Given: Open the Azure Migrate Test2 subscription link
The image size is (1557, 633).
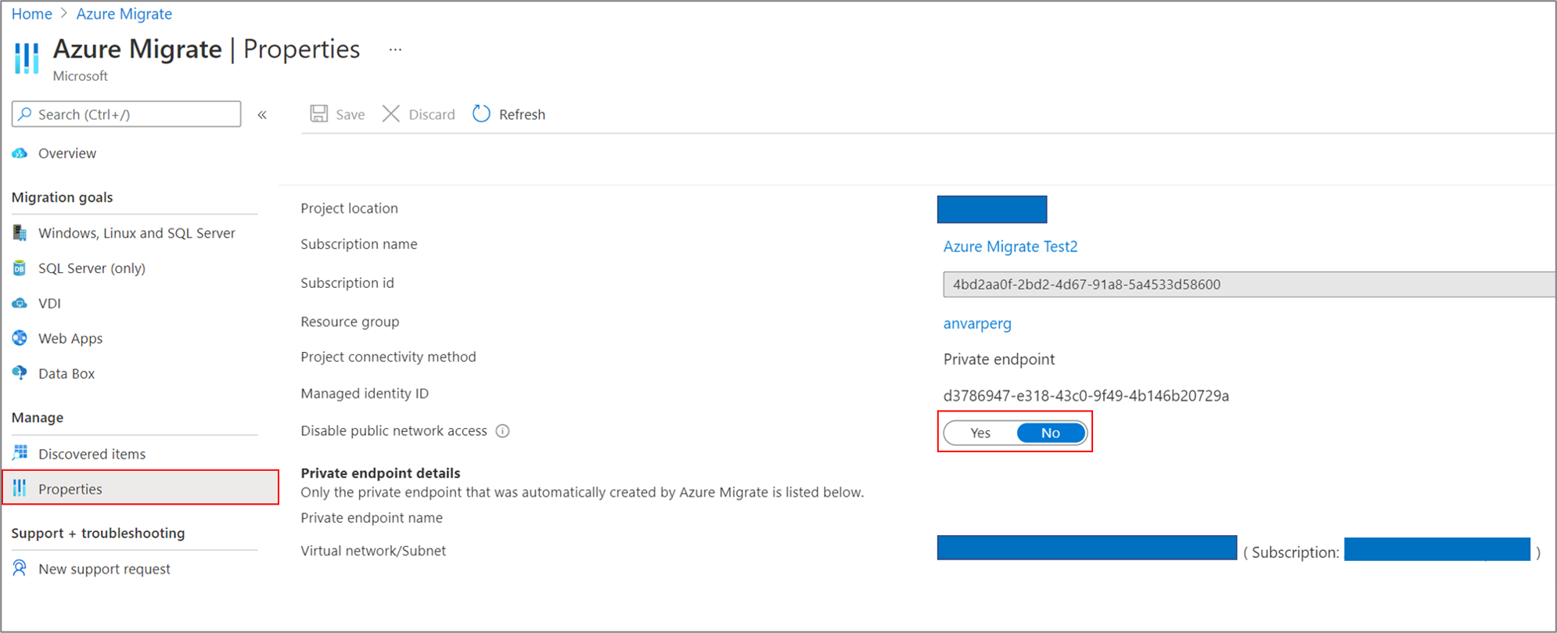Looking at the screenshot, I should click(x=1010, y=246).
